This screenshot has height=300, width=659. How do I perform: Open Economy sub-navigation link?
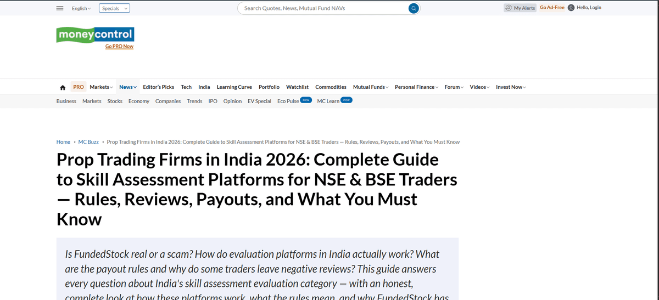[x=139, y=101]
